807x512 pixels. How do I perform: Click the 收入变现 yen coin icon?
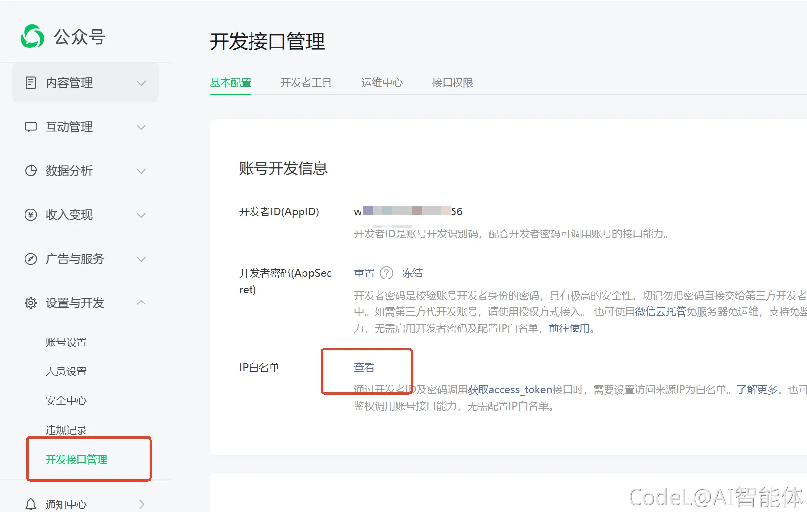(x=31, y=215)
